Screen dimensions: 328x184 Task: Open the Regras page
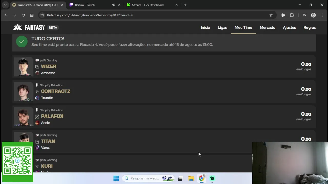point(310,27)
